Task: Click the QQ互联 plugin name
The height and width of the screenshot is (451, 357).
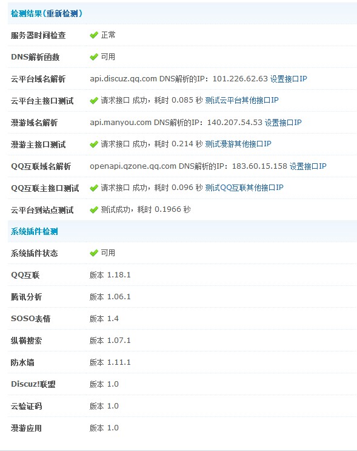Action: (x=25, y=275)
